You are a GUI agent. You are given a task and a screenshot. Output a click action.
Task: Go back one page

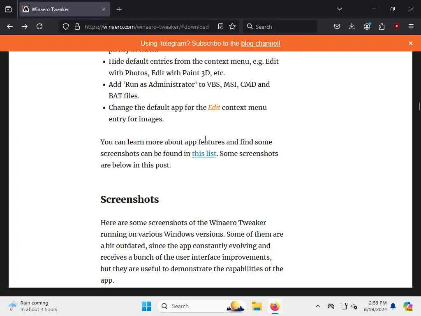[10, 26]
